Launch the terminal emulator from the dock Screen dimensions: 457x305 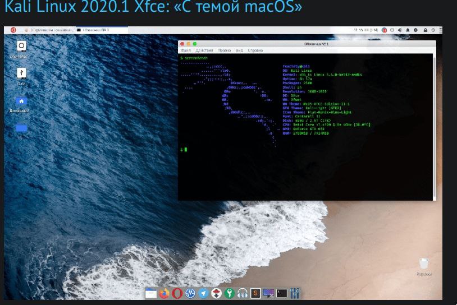click(x=281, y=293)
